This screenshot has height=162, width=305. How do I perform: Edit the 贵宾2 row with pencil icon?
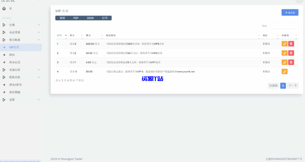pyautogui.click(x=284, y=53)
